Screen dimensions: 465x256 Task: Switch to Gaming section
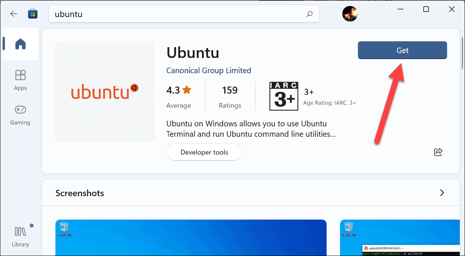click(x=20, y=115)
